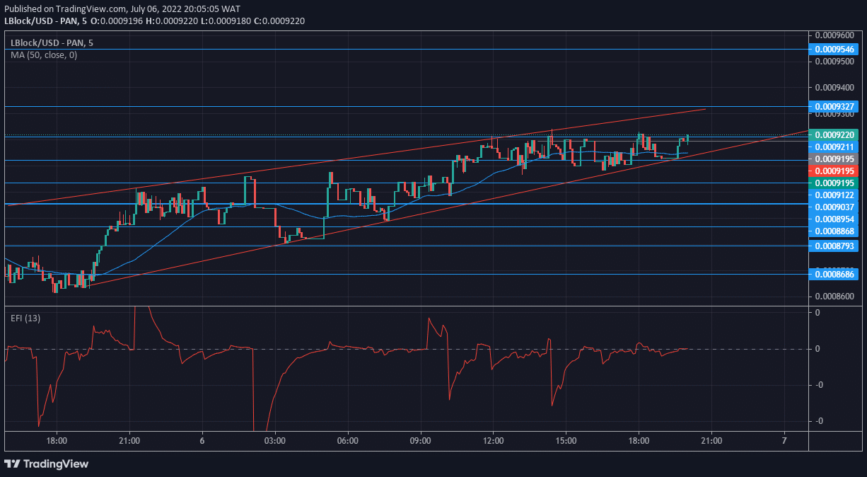Click the O:0.0009196 open value in header

pyautogui.click(x=118, y=21)
